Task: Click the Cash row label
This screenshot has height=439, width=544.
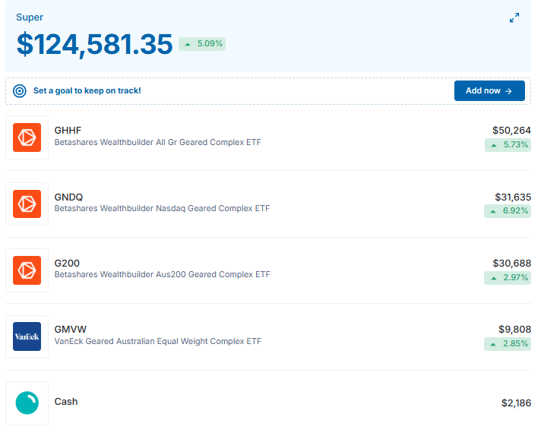Action: point(66,402)
